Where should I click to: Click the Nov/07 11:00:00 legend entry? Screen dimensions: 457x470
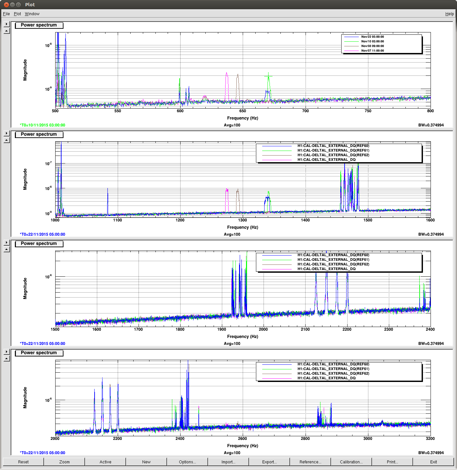coord(372,51)
